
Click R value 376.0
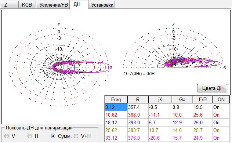click(x=138, y=138)
